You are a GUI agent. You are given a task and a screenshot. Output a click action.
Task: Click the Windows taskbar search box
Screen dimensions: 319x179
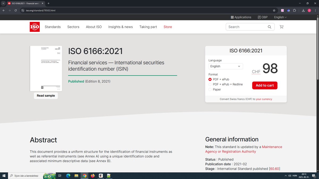pos(32,176)
